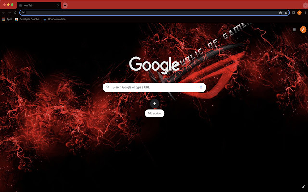
Task: Open the Google account avatar on the page
Action: (x=303, y=30)
